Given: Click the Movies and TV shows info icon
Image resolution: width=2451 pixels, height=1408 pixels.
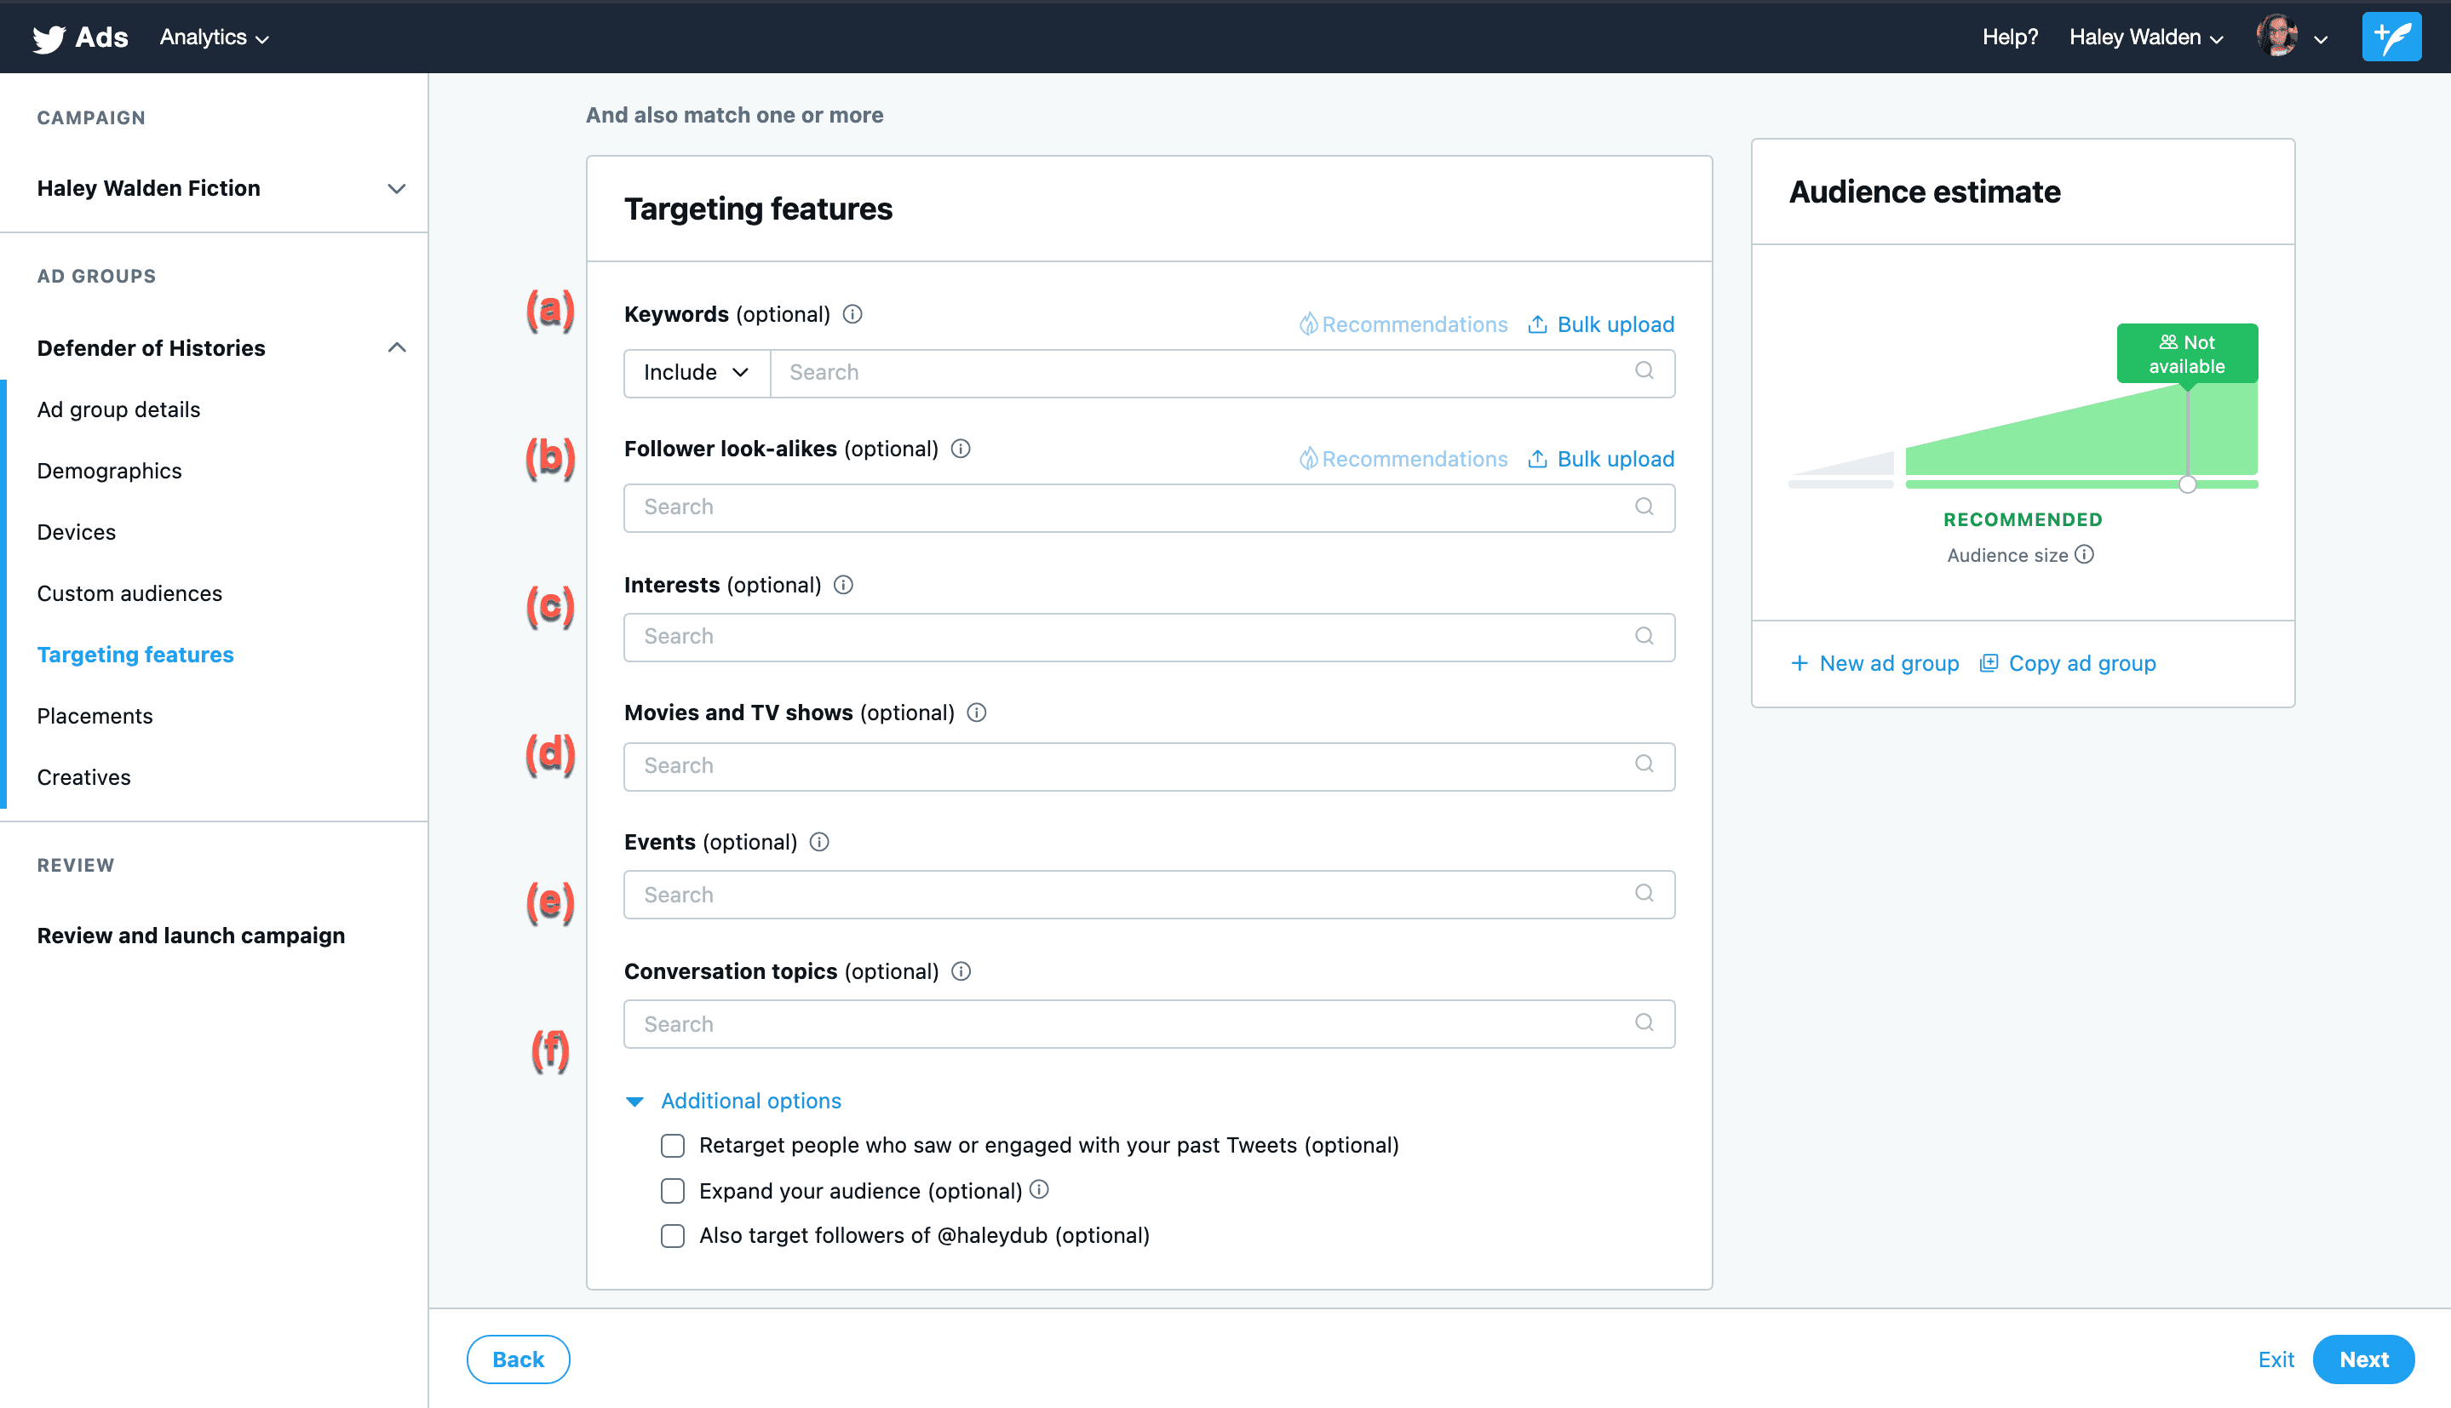Looking at the screenshot, I should (977, 713).
